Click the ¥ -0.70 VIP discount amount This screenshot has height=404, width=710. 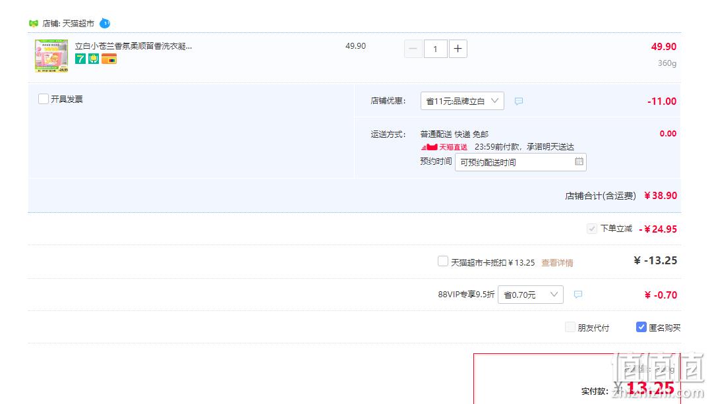click(661, 295)
